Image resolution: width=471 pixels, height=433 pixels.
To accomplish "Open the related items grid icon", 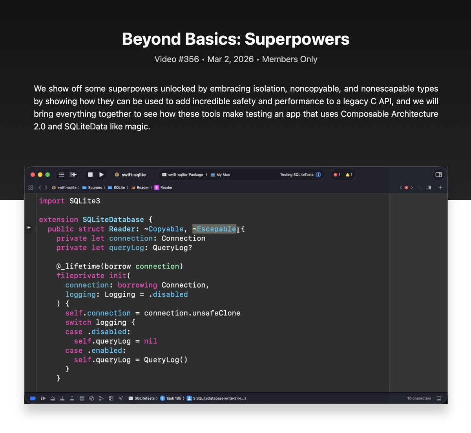I will click(31, 188).
